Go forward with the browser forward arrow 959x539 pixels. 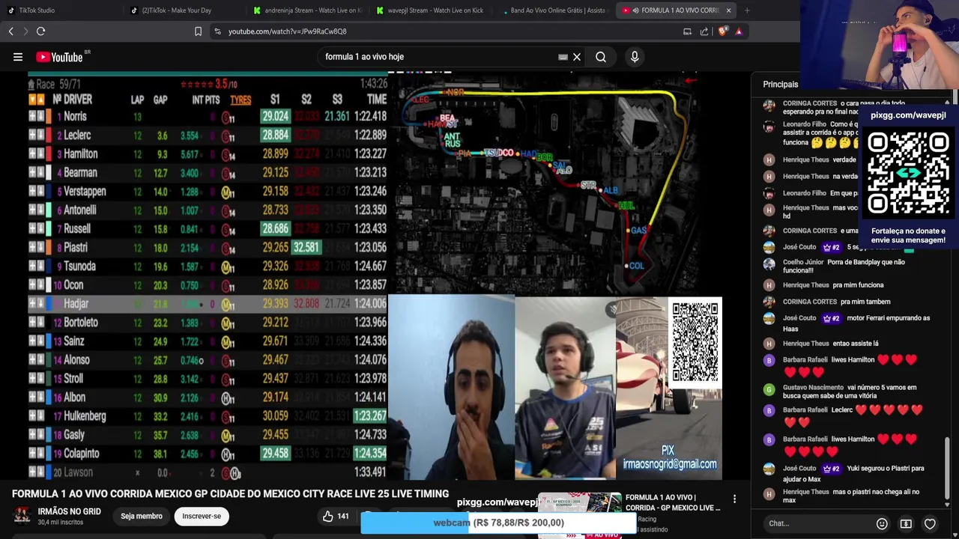pos(25,31)
